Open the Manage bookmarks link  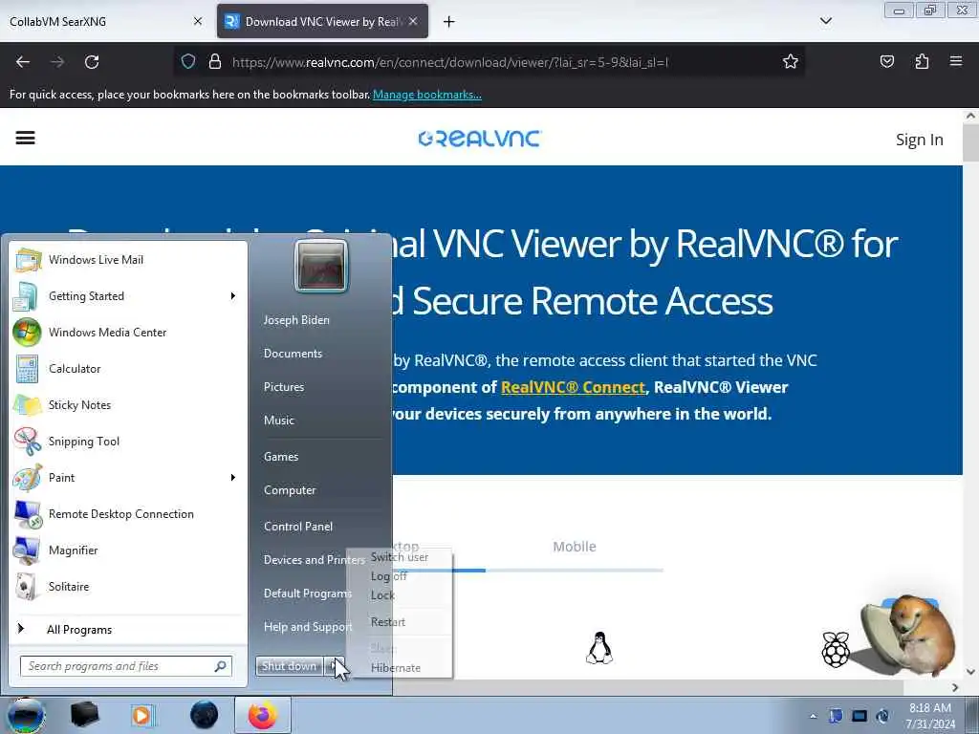pyautogui.click(x=427, y=95)
